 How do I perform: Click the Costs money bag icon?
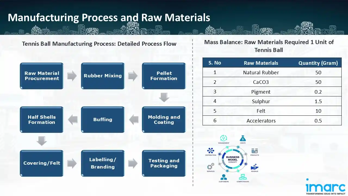[x=243, y=138]
